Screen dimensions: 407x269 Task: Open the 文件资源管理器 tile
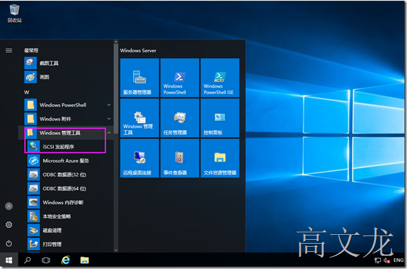pos(220,158)
